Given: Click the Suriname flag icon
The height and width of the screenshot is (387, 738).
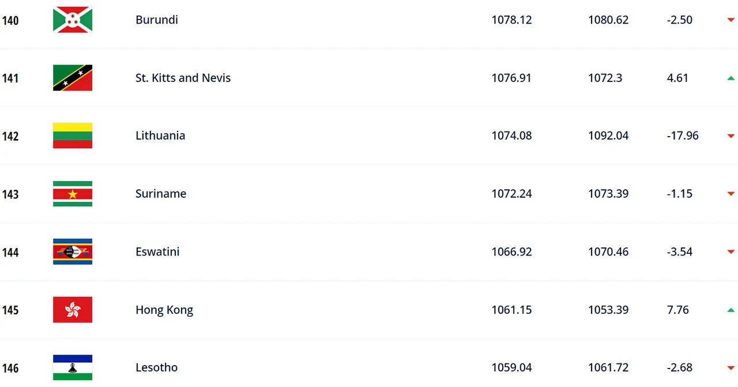Looking at the screenshot, I should pyautogui.click(x=73, y=194).
